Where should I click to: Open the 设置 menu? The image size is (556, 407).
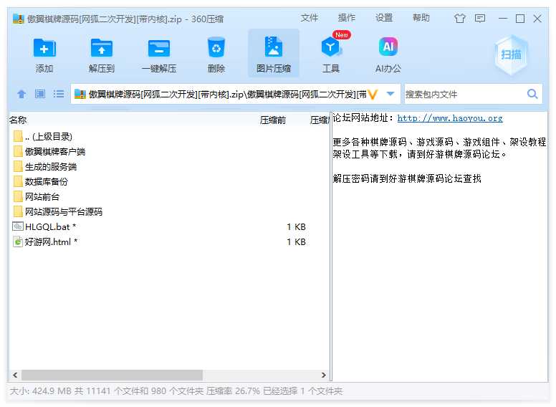(x=383, y=18)
